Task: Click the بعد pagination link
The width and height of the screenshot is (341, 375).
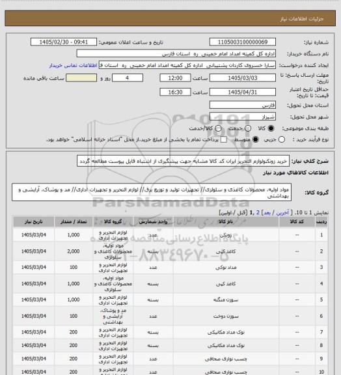Action: 267,213
